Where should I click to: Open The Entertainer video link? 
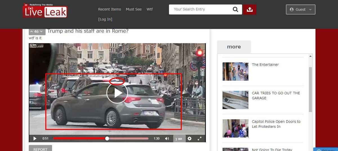tap(265, 65)
